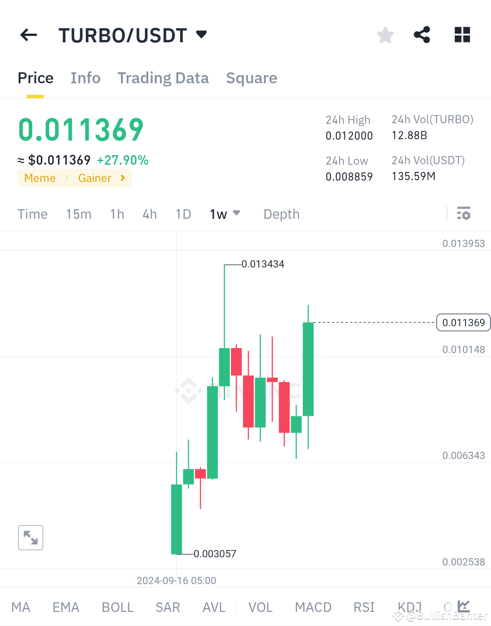Tap the Meme category tag
The height and width of the screenshot is (626, 491).
coord(40,178)
